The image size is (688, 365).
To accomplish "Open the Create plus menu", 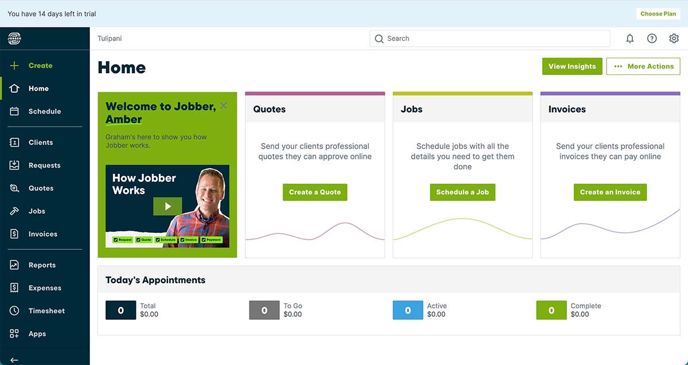I will [x=14, y=65].
